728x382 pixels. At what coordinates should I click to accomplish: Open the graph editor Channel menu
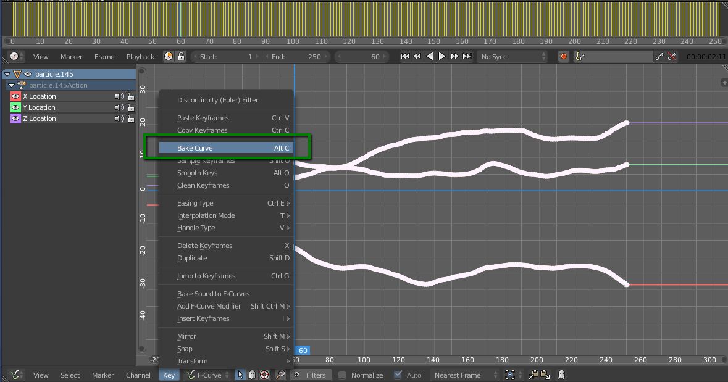pyautogui.click(x=138, y=375)
